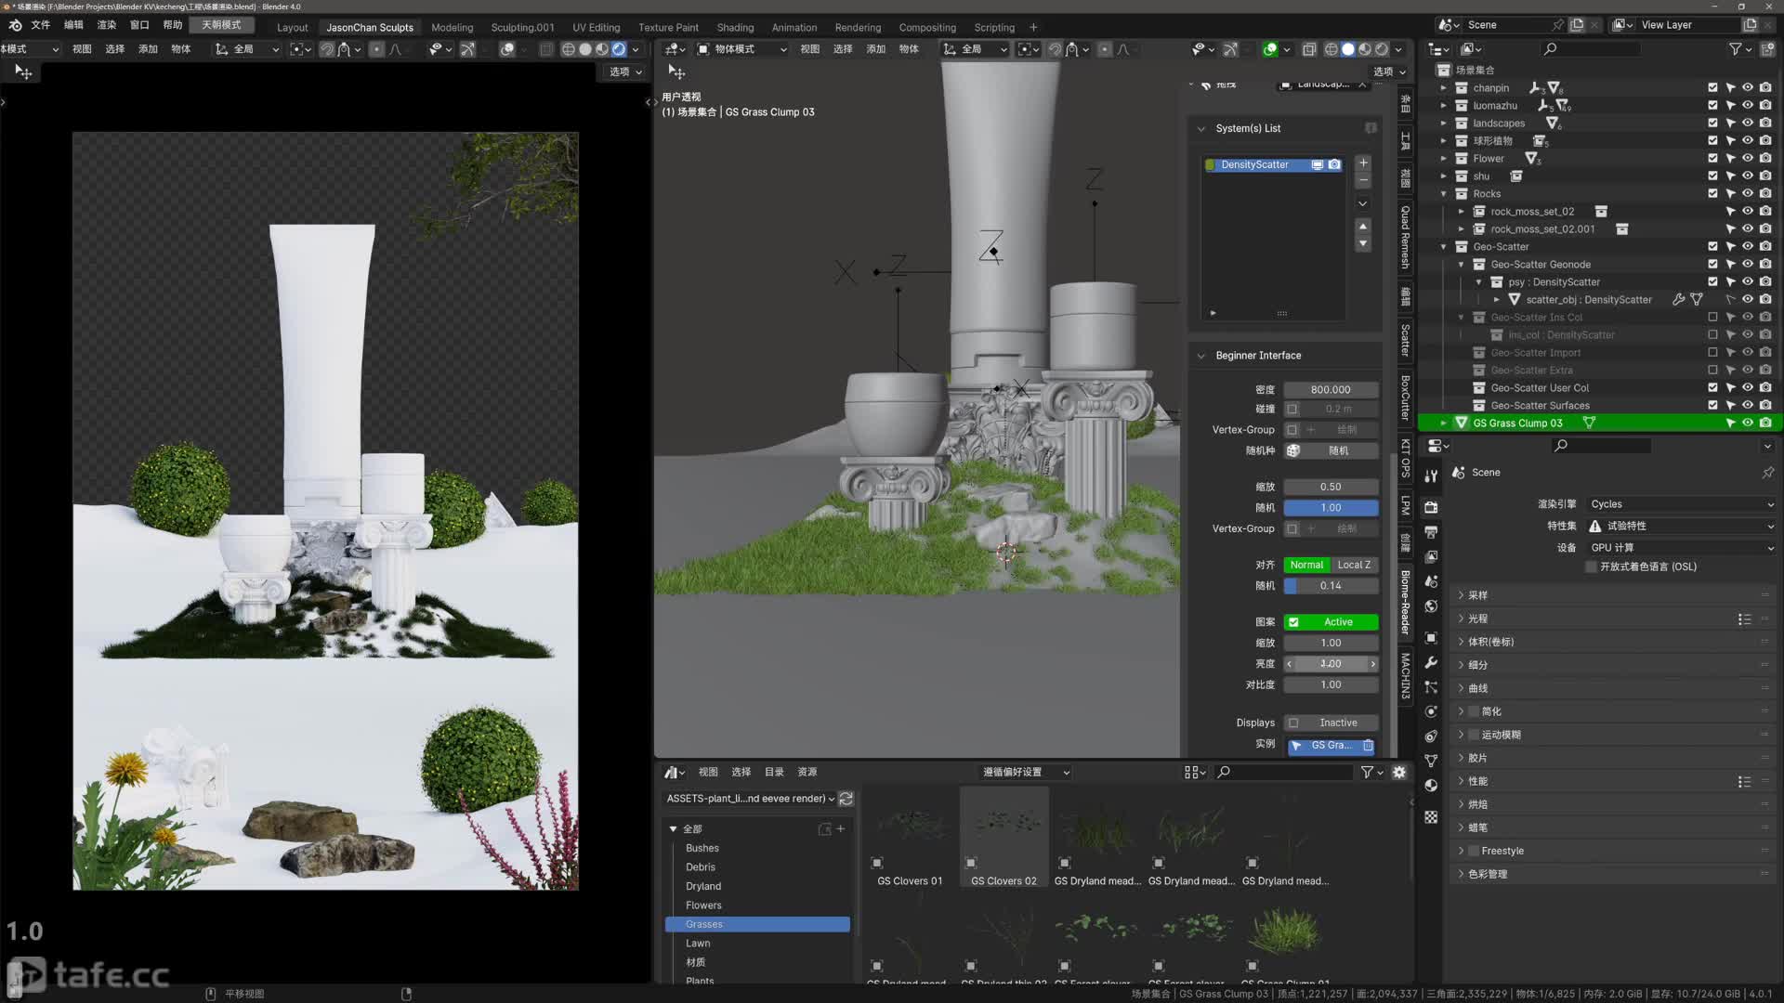Open the Object properties tab icon
Viewport: 1784px width, 1003px height.
pos(1431,638)
